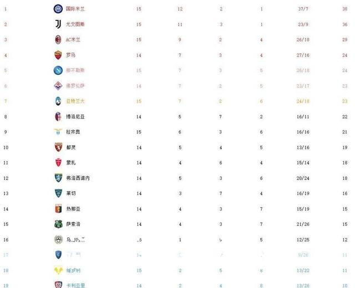Open the 国际米兰 team link
This screenshot has width=355, height=288.
[x=75, y=9]
